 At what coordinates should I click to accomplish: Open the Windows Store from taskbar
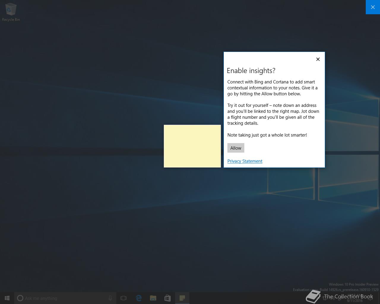(x=168, y=298)
